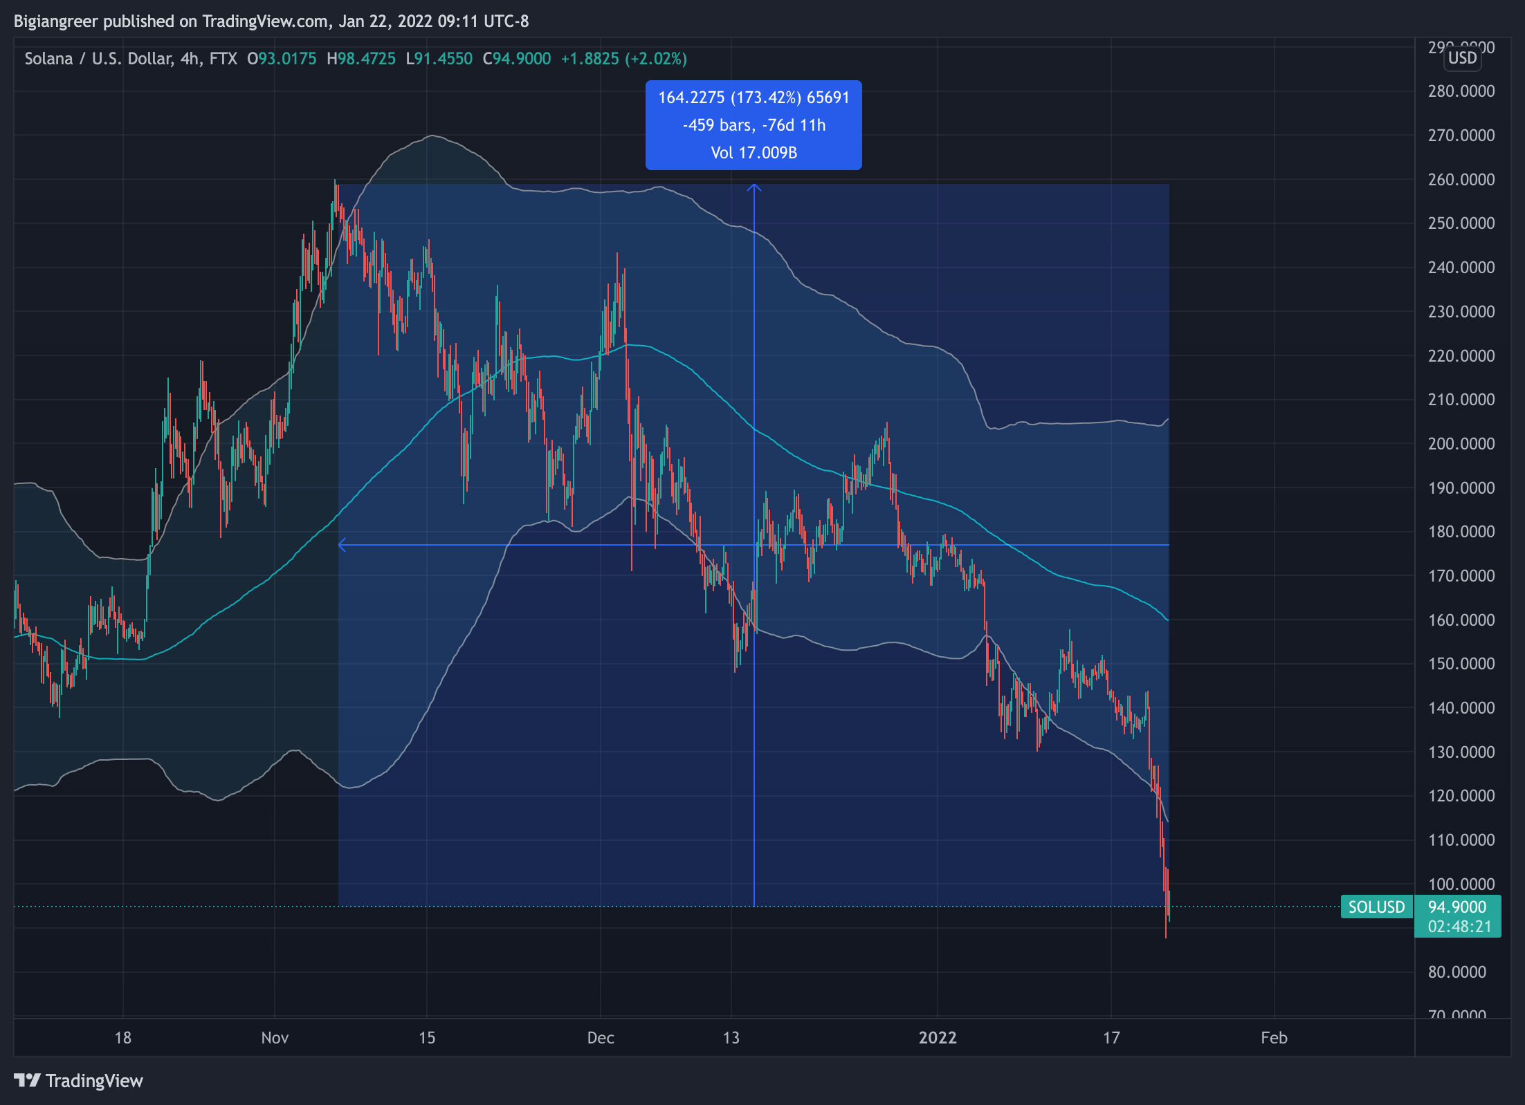The height and width of the screenshot is (1105, 1525).
Task: Click the Dec label on time axis
Action: tap(600, 1037)
